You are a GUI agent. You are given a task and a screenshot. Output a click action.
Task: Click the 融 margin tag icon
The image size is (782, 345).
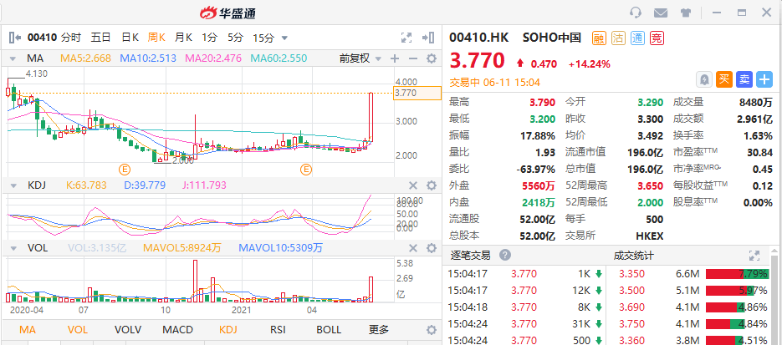599,38
